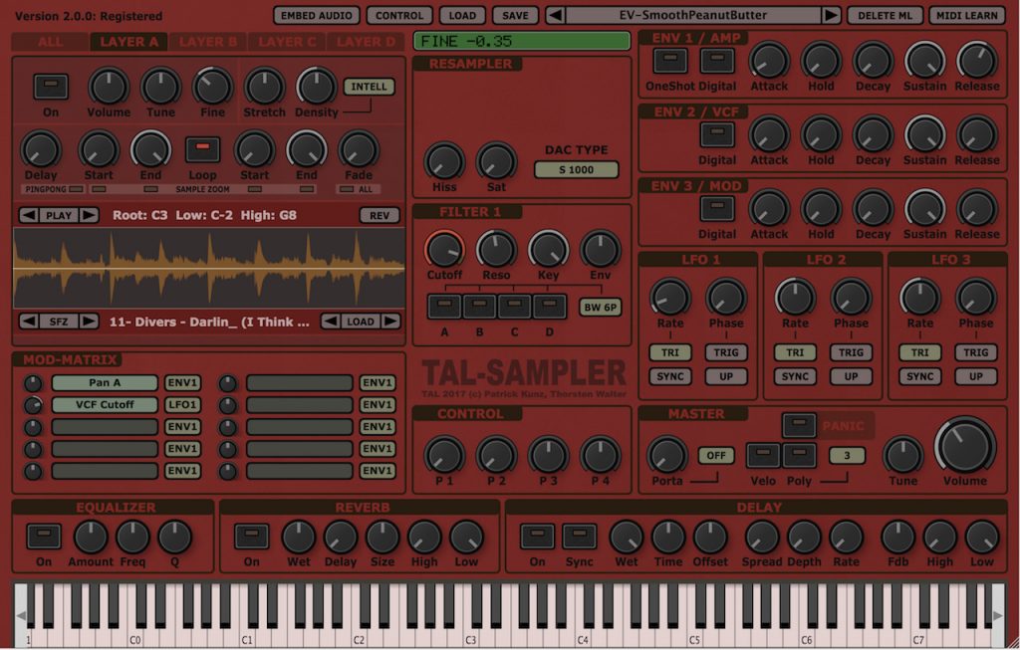
Task: Click the previous preset arrow beside EV-SmoothPeanutButter
Action: (555, 15)
